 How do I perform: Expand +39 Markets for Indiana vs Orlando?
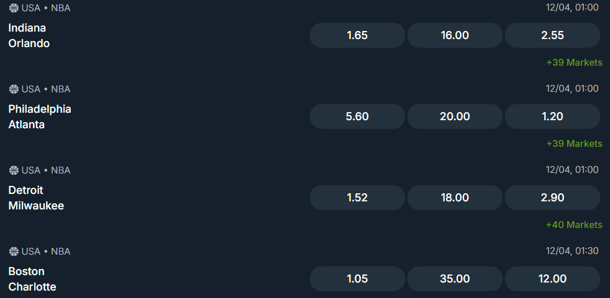coord(574,63)
